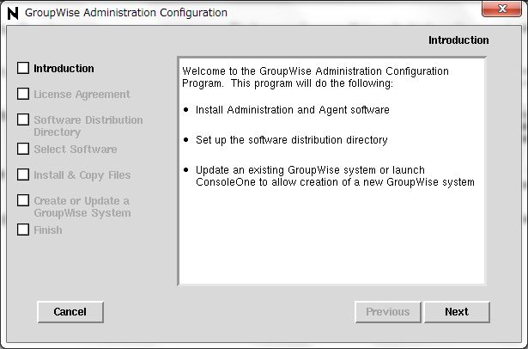
Task: Click the Novell N logo in title bar
Action: (13, 13)
